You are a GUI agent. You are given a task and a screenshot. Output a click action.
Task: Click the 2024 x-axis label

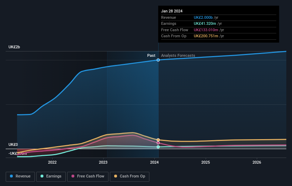tap(154, 162)
